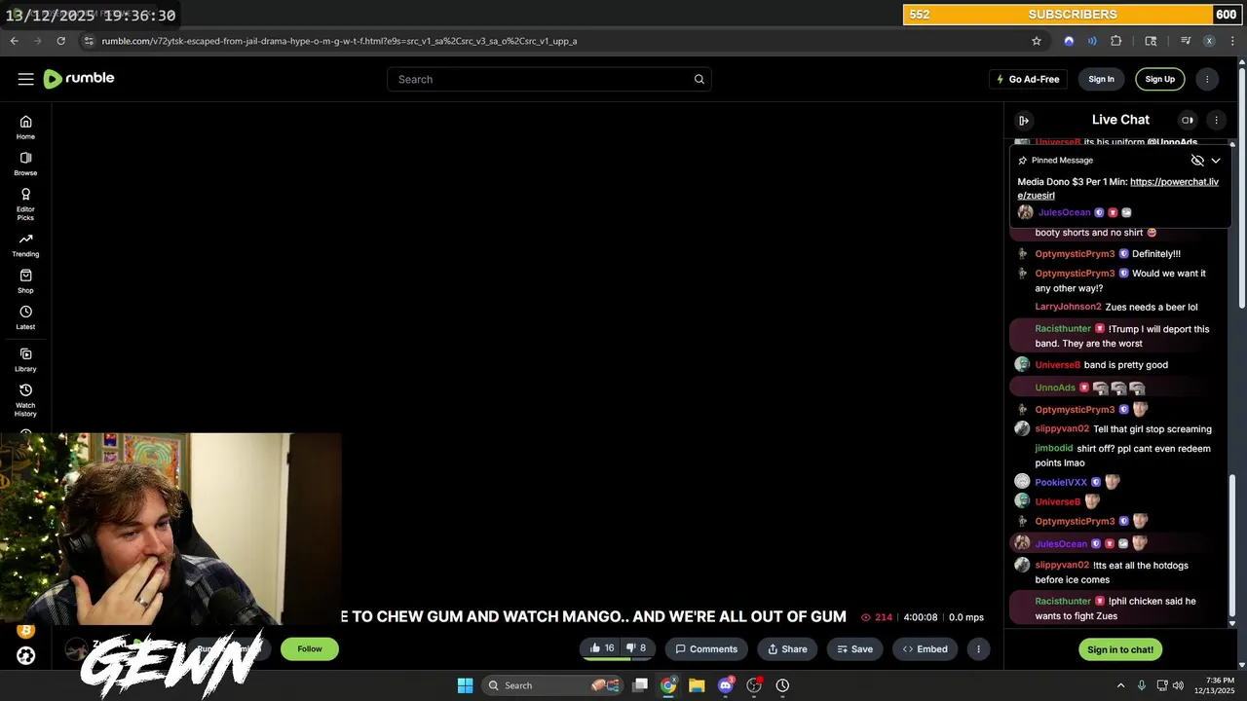This screenshot has height=701, width=1247.
Task: Open more video actions menu
Action: (978, 648)
